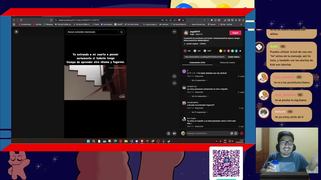Viewport: 321px width, 180px height.
Task: Open File Explorer from taskbar
Action: pyautogui.click(x=126, y=141)
